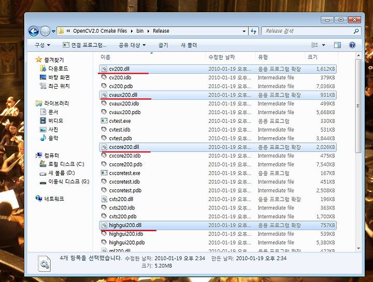The image size is (373, 282).
Task: Click the magnifier icon in search box
Action: pyautogui.click(x=356, y=31)
